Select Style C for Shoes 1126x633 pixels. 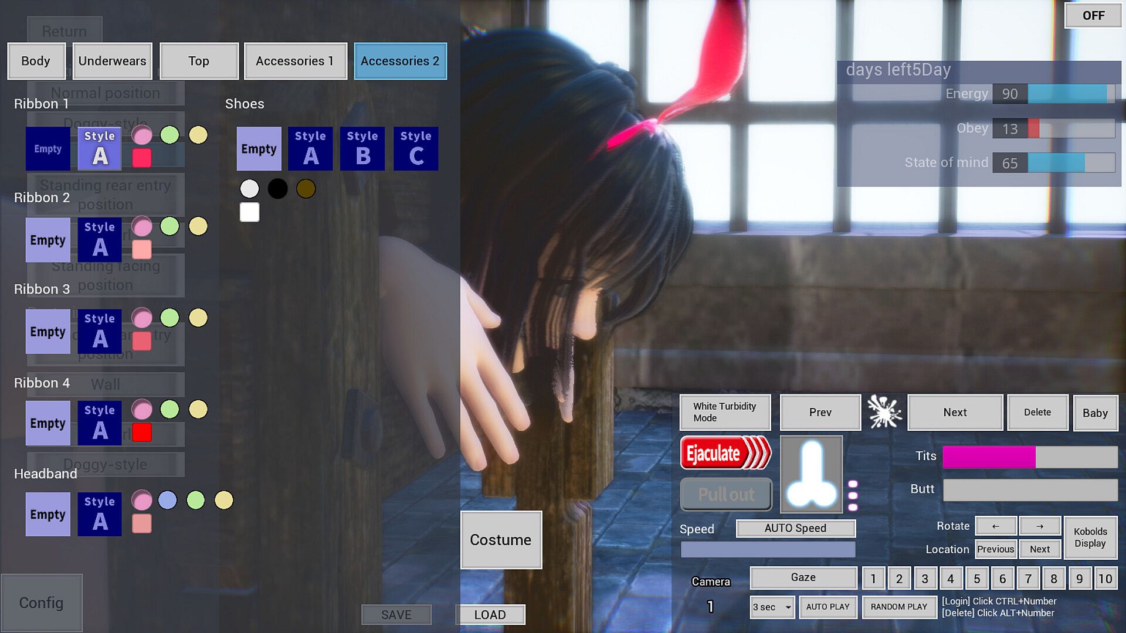click(415, 149)
